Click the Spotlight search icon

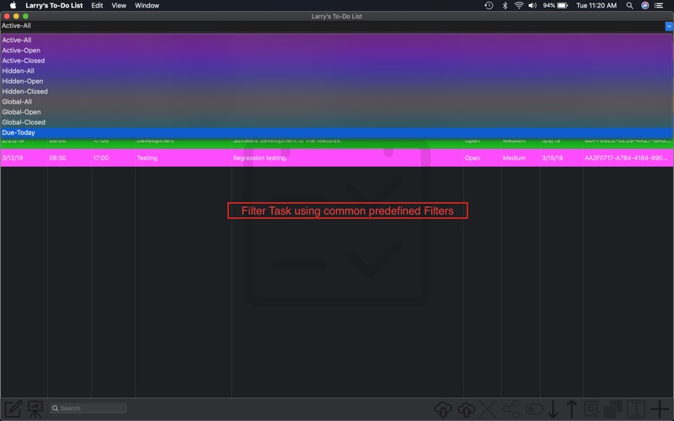(629, 6)
